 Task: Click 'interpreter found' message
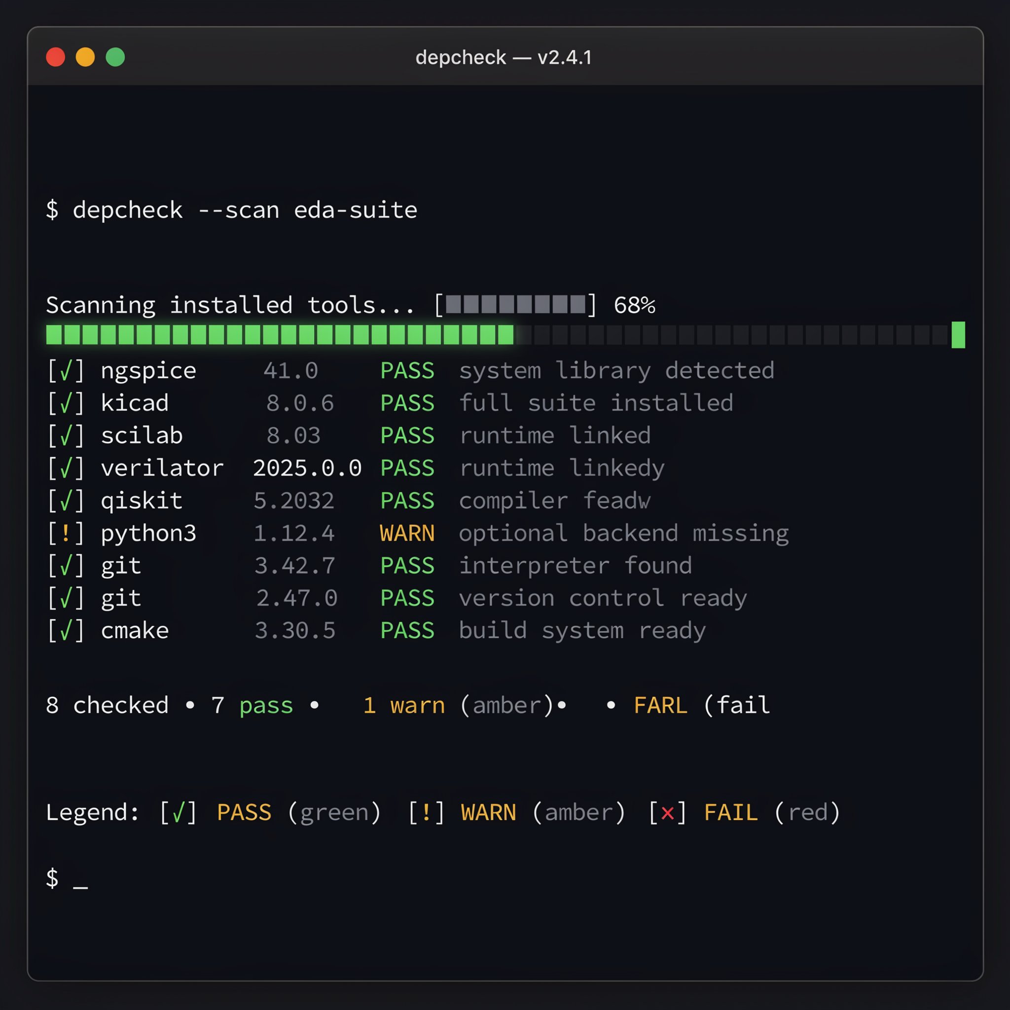pyautogui.click(x=576, y=566)
